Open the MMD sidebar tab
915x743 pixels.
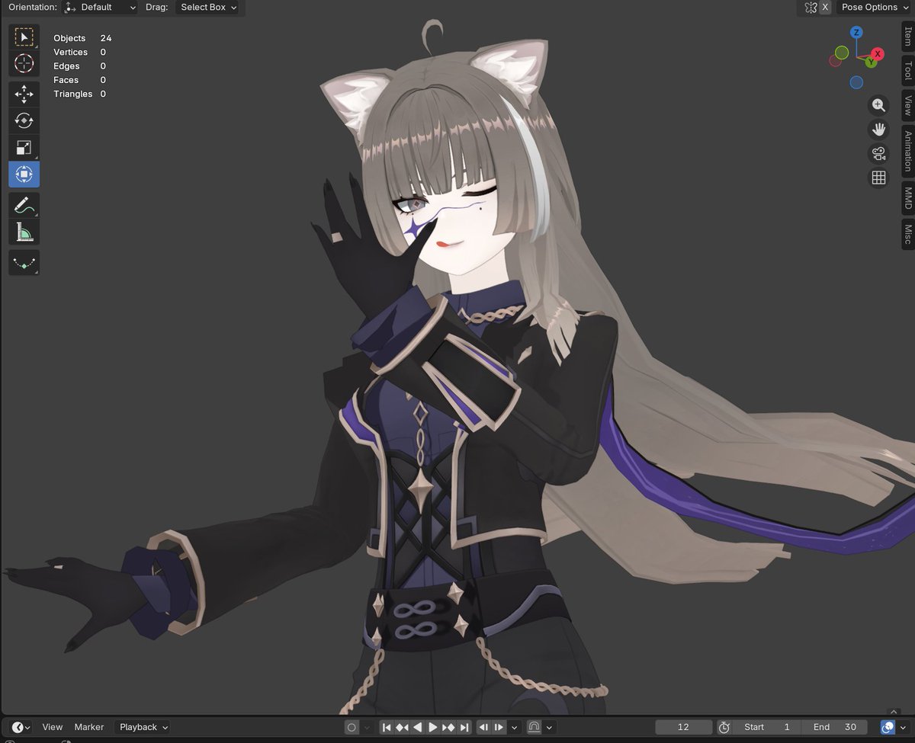(907, 198)
